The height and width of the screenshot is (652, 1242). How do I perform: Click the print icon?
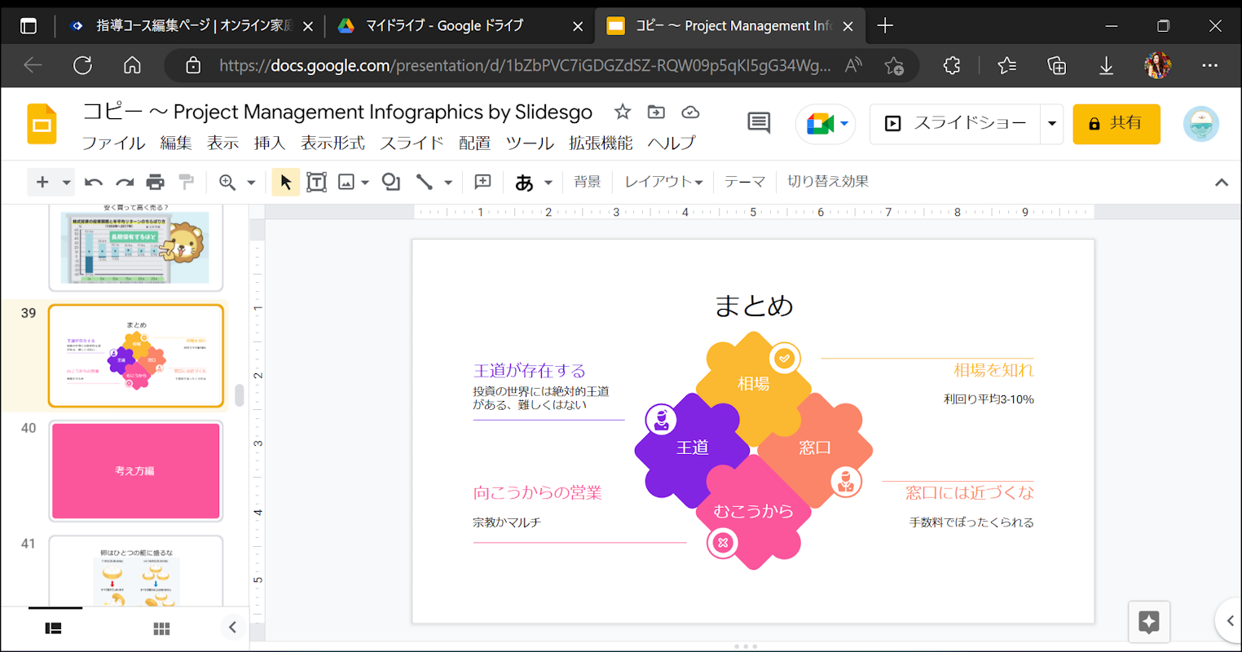coord(155,182)
